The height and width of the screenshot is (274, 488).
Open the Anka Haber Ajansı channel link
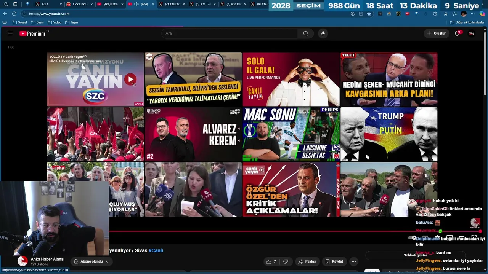[47, 259]
